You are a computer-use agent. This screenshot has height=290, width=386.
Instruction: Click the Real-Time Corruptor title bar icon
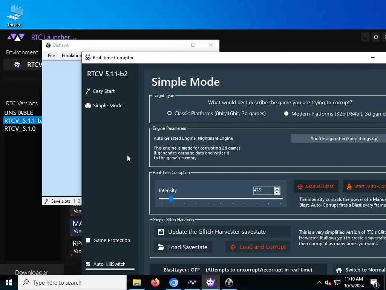tap(87, 58)
